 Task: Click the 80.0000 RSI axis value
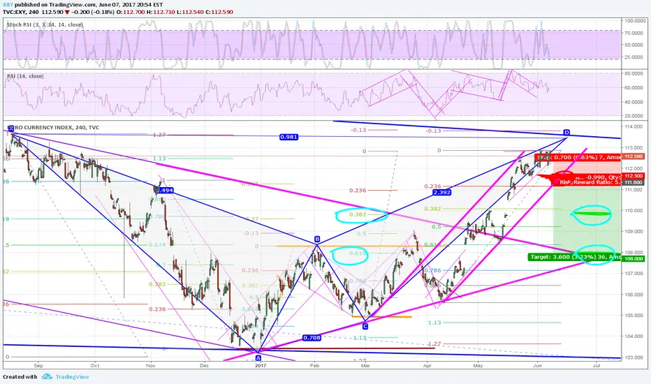[x=634, y=73]
